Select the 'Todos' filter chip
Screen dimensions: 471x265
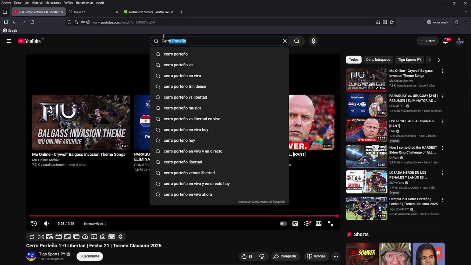[354, 60]
